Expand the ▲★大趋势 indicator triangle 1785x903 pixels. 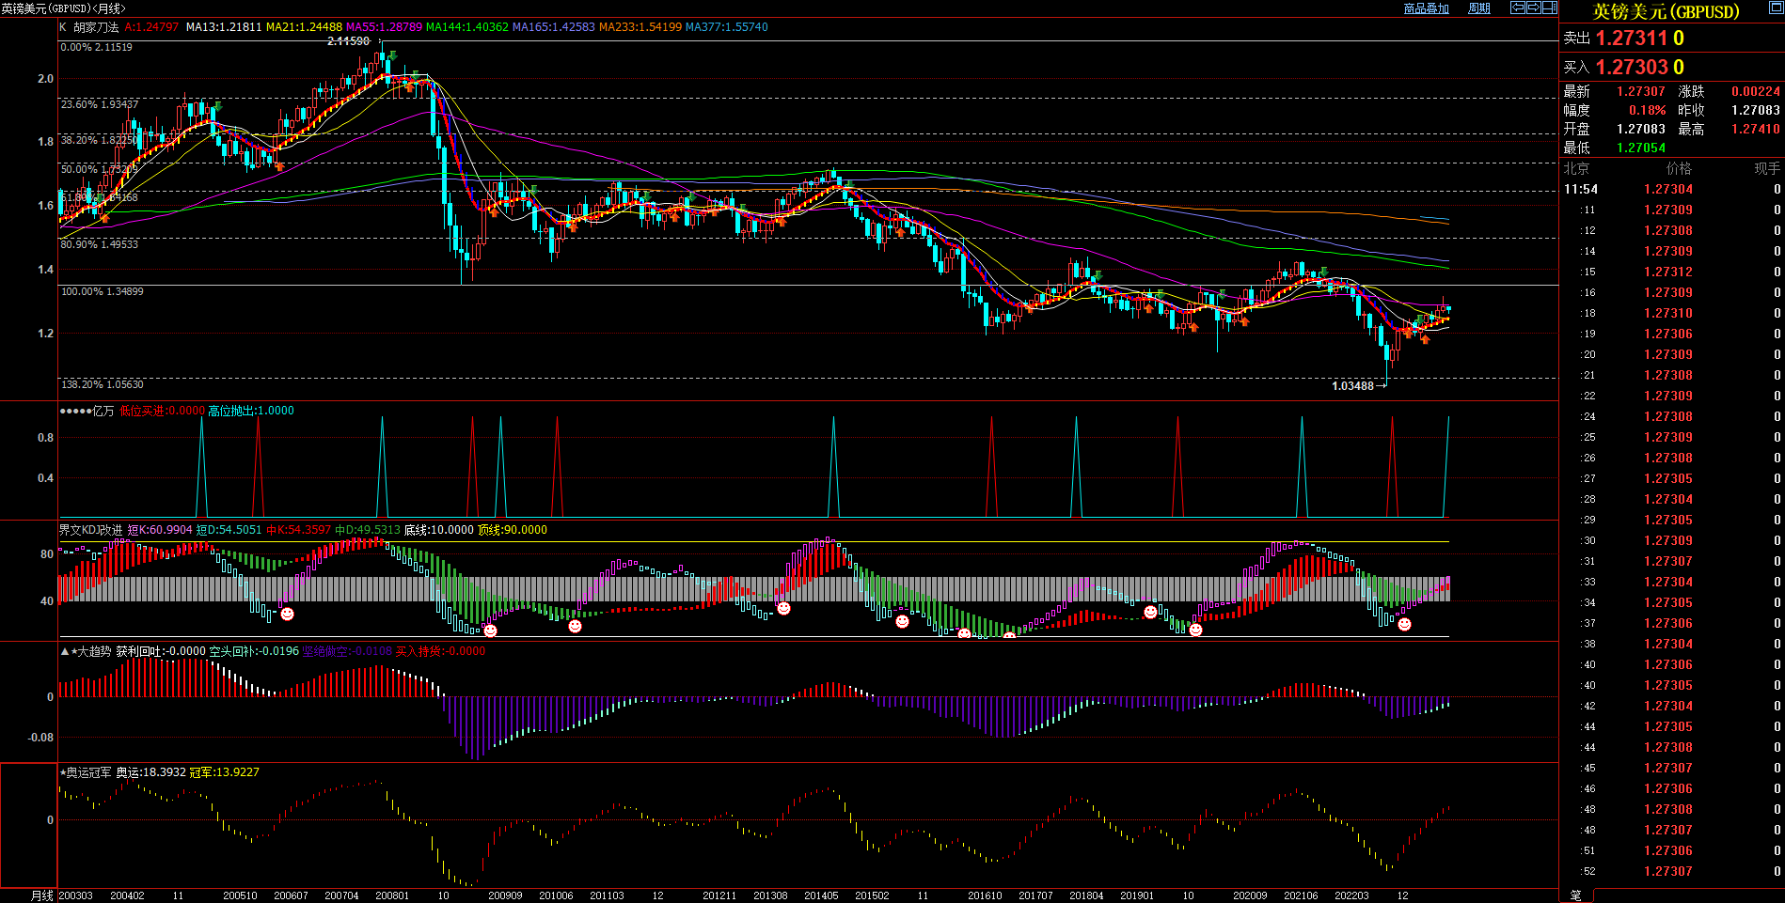point(64,651)
